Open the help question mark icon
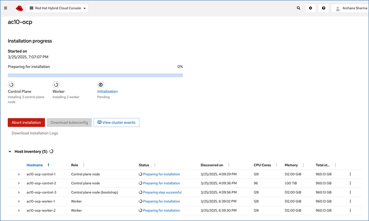369x221 pixels. click(x=323, y=8)
